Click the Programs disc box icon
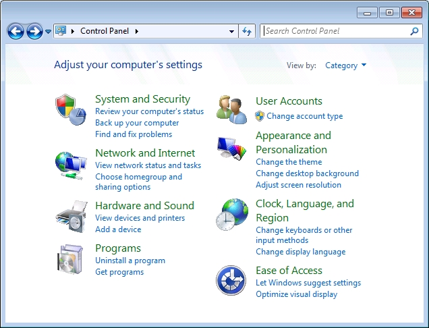The width and height of the screenshot is (429, 328). pos(70,259)
